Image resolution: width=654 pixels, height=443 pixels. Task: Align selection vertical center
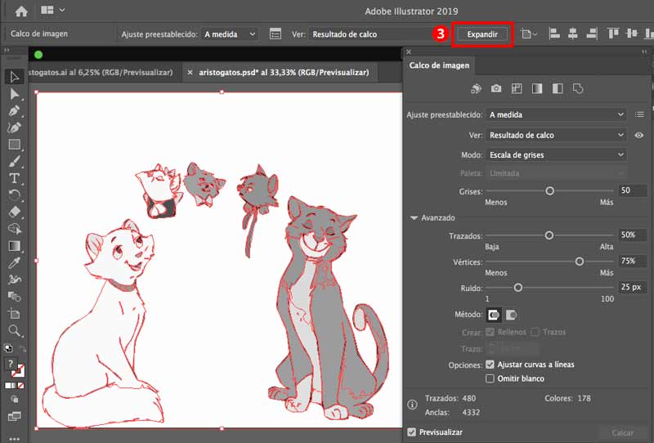pyautogui.click(x=631, y=34)
